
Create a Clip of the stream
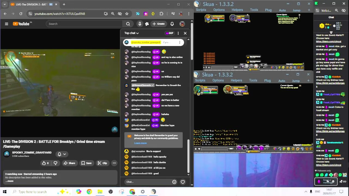[x=102, y=163]
